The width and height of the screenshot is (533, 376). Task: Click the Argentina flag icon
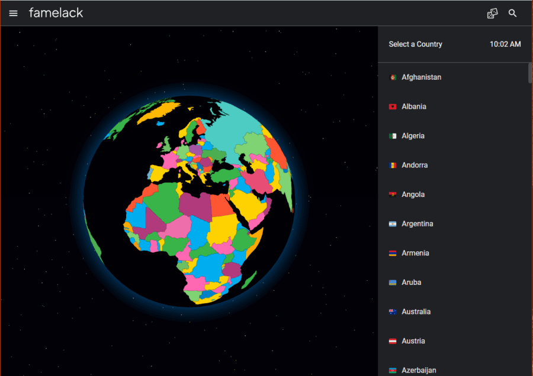392,224
